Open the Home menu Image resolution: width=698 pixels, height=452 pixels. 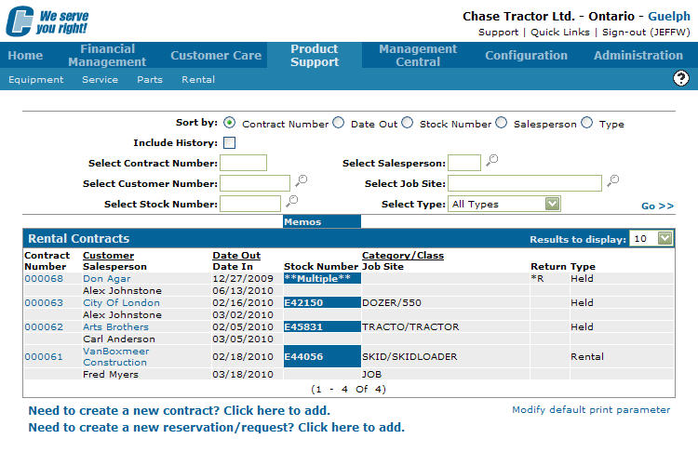pos(25,55)
